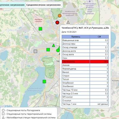Click the Дата 18.08.2021 line
119x119 pixels.
pos(69,32)
